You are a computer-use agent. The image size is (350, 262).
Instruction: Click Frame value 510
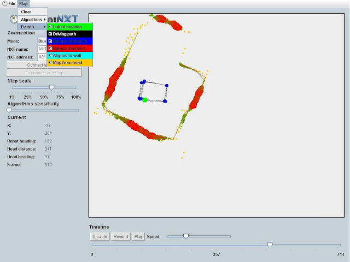coord(48,165)
